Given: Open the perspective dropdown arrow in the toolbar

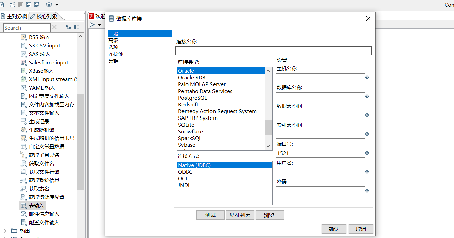Looking at the screenshot, I should 57,5.
